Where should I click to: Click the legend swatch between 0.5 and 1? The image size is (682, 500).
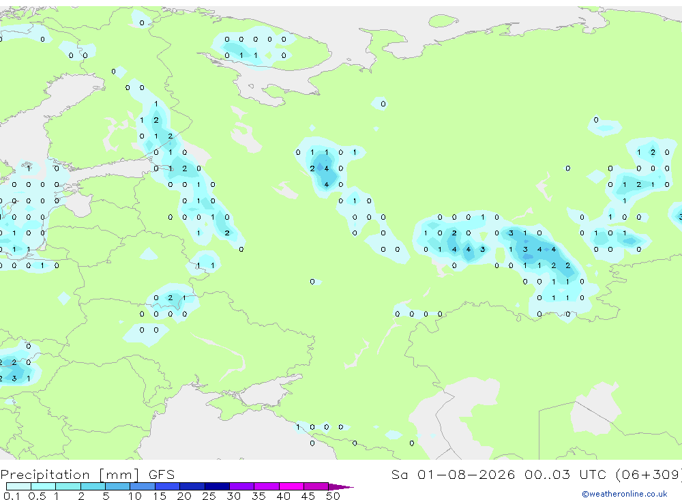(x=44, y=486)
